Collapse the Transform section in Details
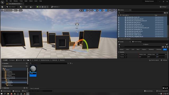This screenshot has width=169, height=95. 119,52
